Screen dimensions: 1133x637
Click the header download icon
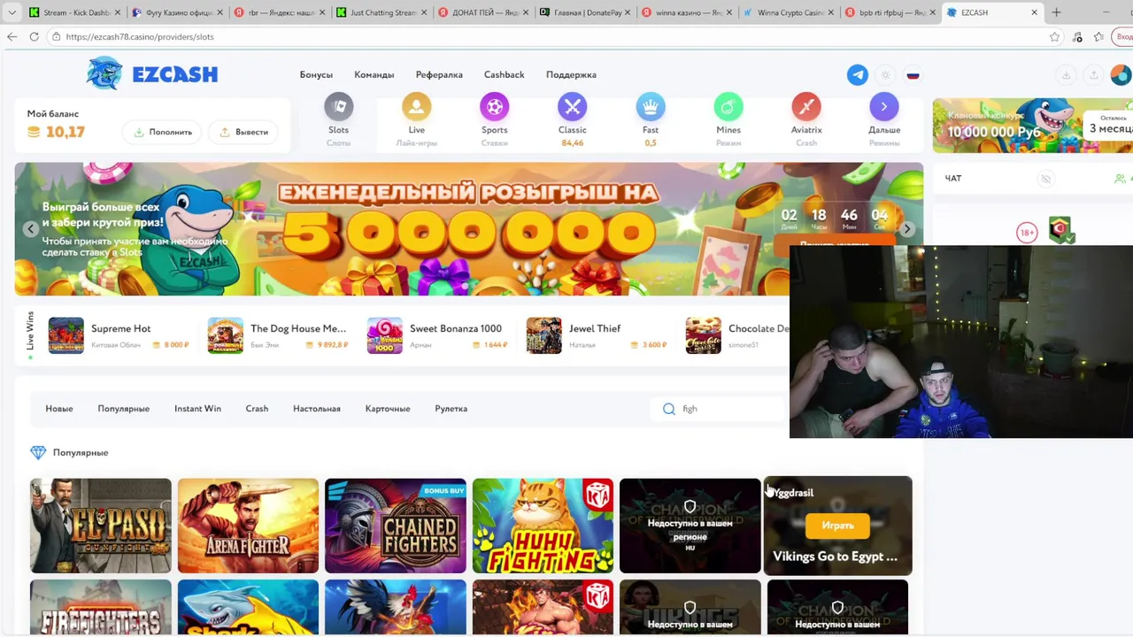coord(1066,75)
